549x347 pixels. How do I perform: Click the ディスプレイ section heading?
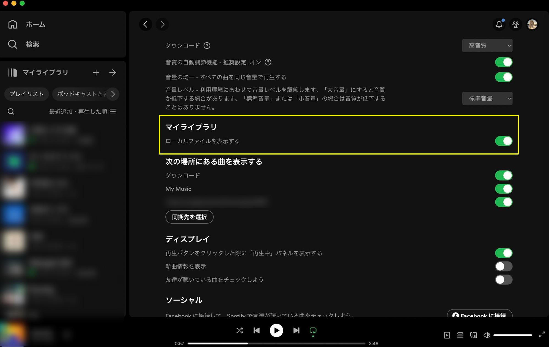coord(188,239)
